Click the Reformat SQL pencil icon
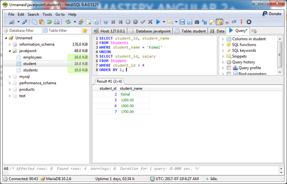This screenshot has height=184, width=287. [212, 22]
